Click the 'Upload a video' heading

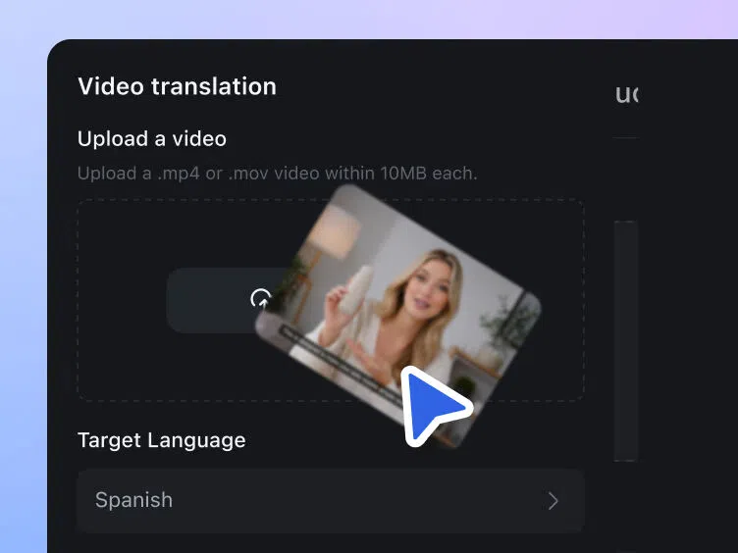[152, 139]
